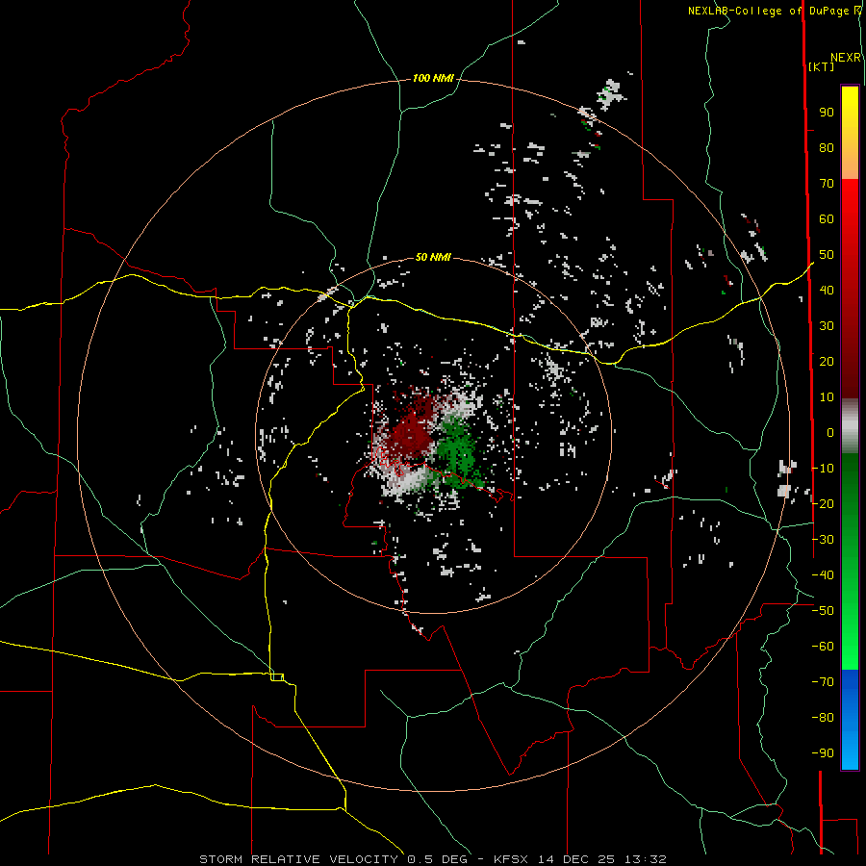
Task: Click the STORM RELATIVE VELOCITY caption text
Action: click(x=299, y=859)
